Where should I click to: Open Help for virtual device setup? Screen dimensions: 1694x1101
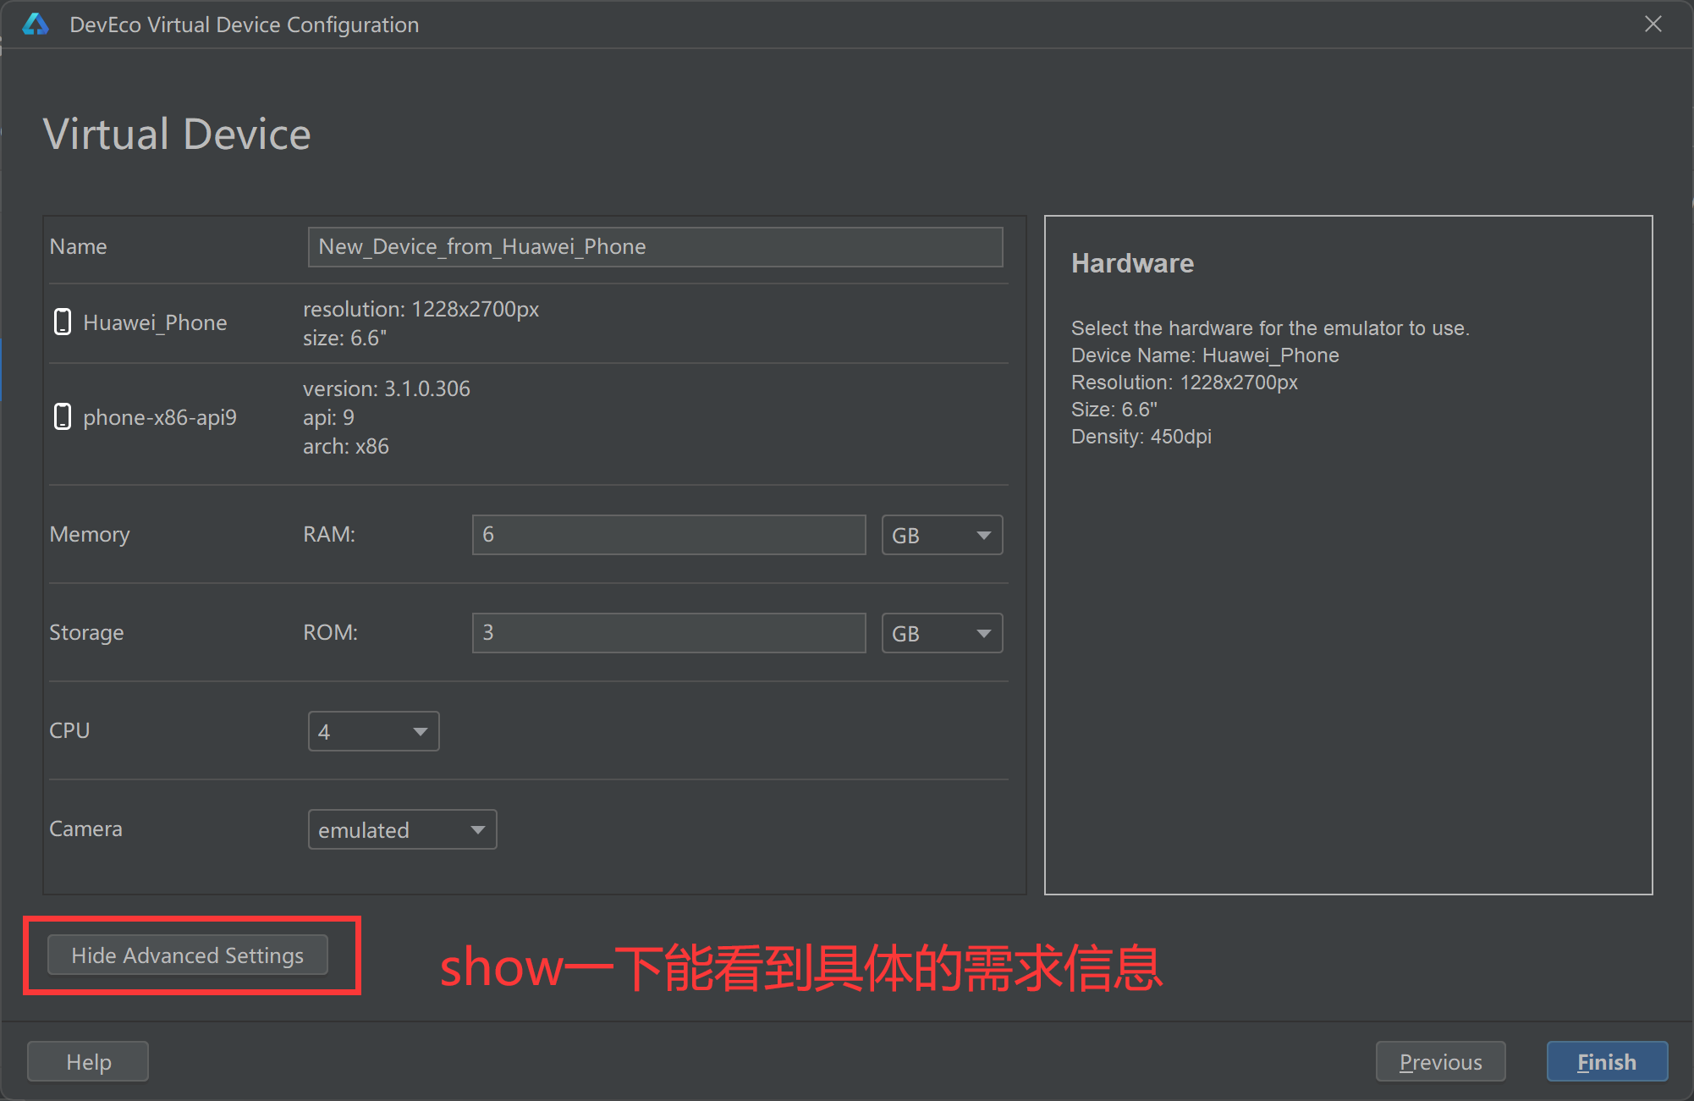(x=88, y=1061)
